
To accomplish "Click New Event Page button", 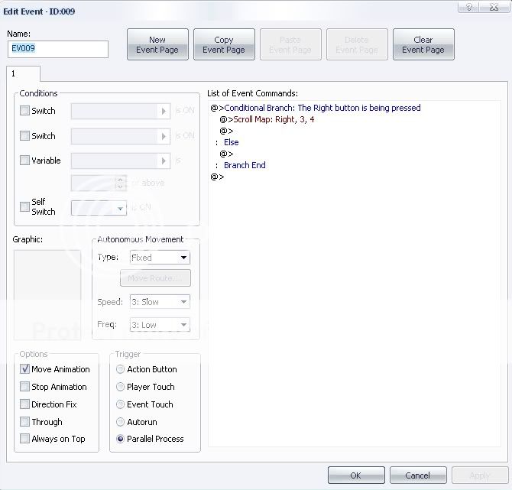I will point(157,45).
